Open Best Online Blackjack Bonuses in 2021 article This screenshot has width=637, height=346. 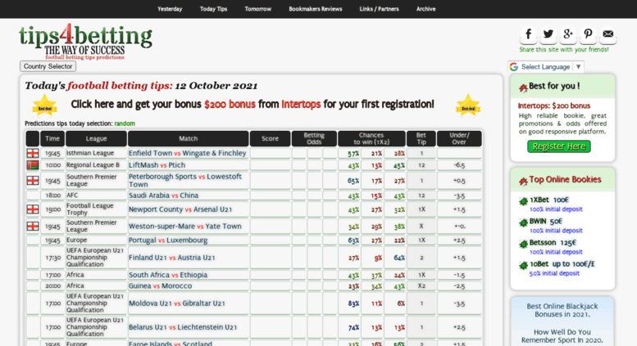point(562,310)
